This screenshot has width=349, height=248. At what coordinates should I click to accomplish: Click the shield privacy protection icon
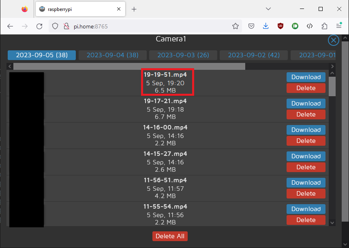(55, 26)
